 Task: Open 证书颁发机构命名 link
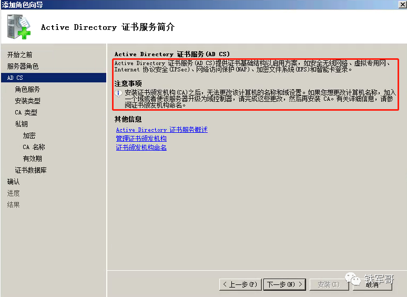point(141,147)
